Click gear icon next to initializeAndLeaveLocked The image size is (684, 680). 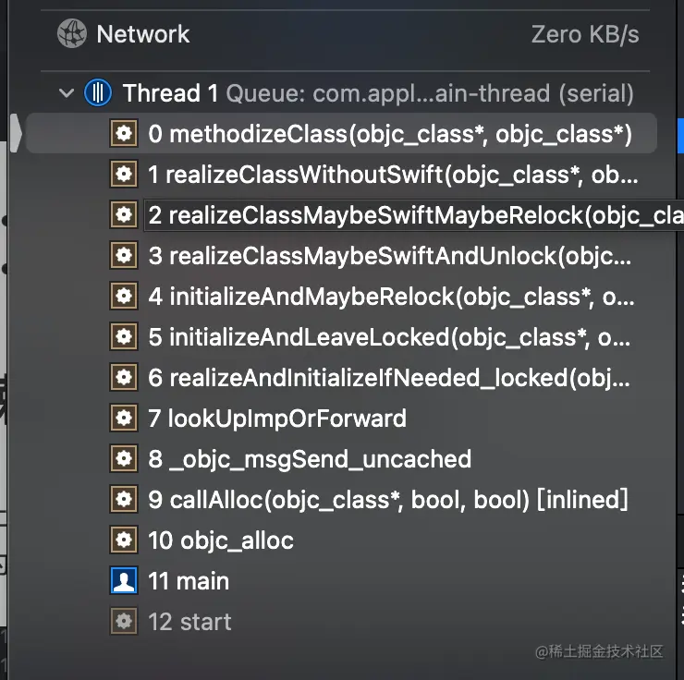coord(124,337)
